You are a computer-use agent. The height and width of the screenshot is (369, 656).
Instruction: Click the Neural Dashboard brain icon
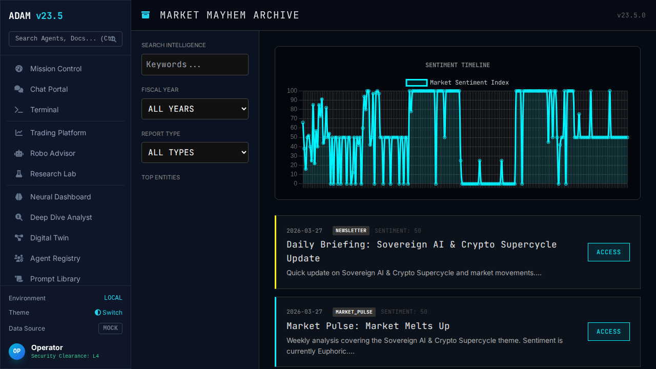19,197
